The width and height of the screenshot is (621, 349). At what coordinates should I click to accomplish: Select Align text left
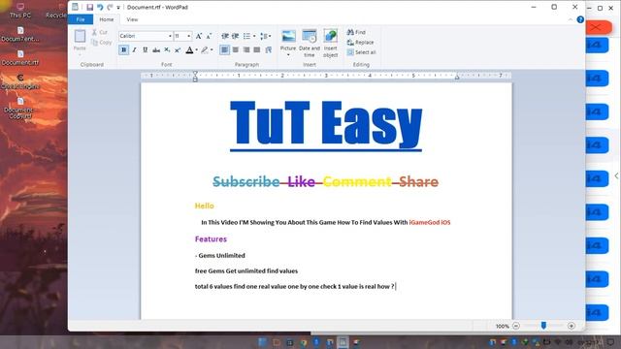pos(224,49)
